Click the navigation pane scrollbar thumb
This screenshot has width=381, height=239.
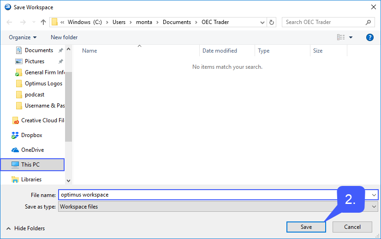coord(69,107)
